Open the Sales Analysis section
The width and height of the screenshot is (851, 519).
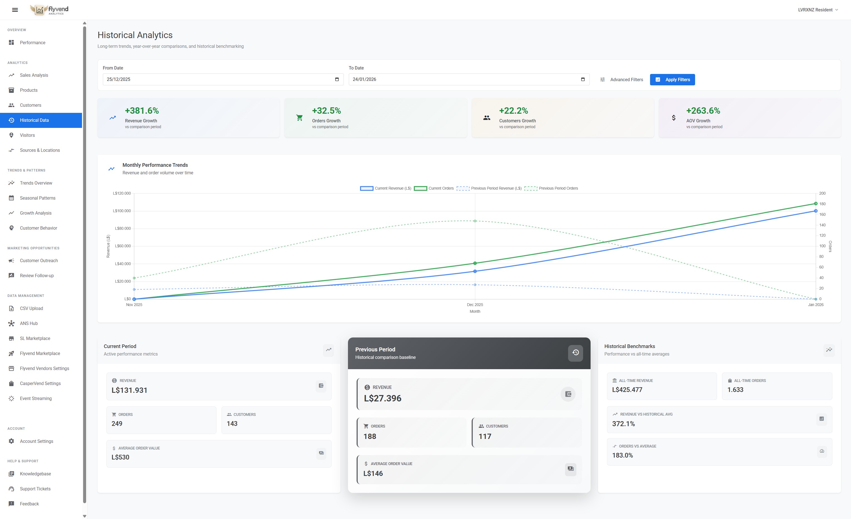click(x=34, y=75)
